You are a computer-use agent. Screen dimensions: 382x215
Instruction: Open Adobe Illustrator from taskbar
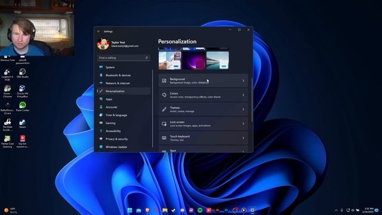coord(217,210)
